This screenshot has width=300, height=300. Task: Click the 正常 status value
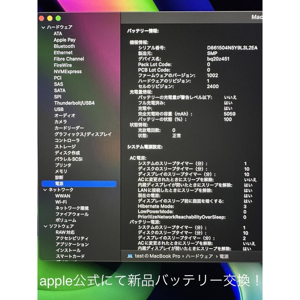(176, 136)
